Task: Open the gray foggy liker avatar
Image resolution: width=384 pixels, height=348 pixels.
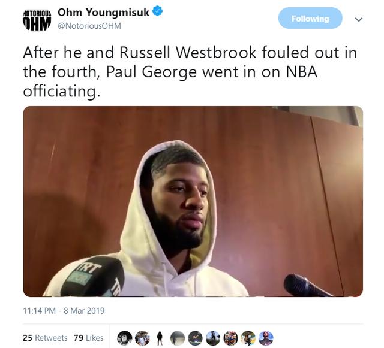Action: coord(178,338)
